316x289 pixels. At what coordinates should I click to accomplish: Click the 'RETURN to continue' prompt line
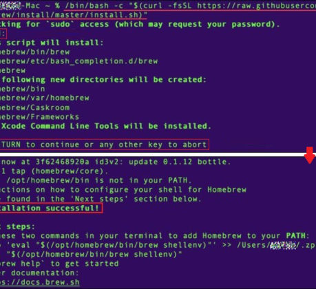(104, 144)
